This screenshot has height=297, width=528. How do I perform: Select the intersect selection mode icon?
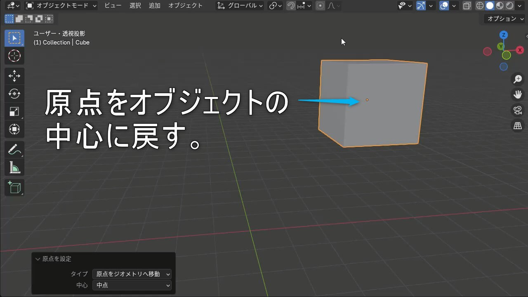(49, 19)
